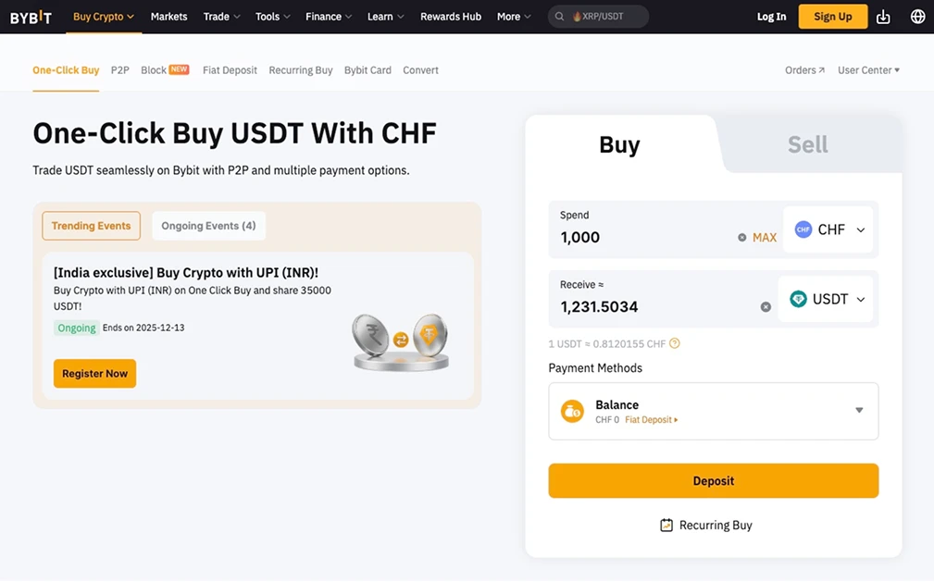Image resolution: width=934 pixels, height=582 pixels.
Task: Open the exchange rate tooltip question mark
Action: coord(674,343)
